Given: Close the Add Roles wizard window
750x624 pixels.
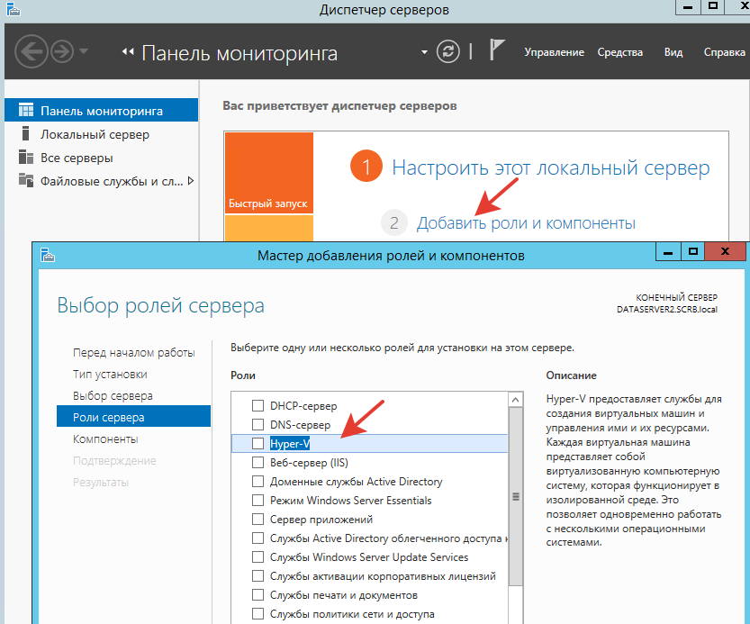Looking at the screenshot, I should tap(725, 251).
